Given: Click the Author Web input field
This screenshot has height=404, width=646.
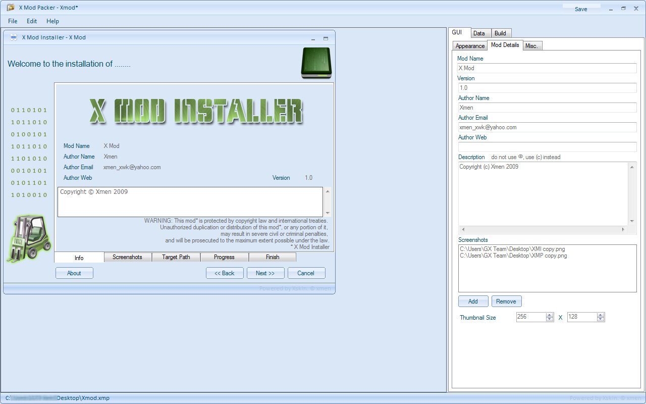Looking at the screenshot, I should point(547,147).
